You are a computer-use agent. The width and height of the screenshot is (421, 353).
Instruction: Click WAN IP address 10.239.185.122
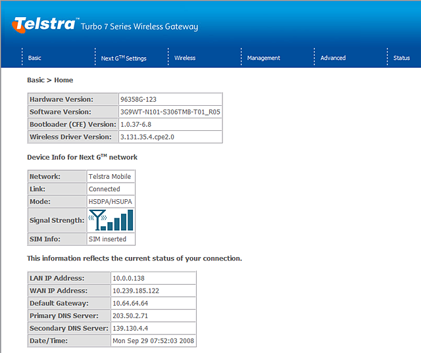click(136, 291)
